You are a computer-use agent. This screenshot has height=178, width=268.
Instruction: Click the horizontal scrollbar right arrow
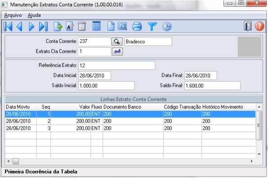click(x=252, y=161)
